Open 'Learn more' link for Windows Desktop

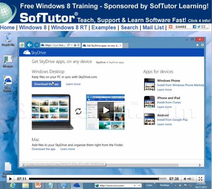click(73, 84)
